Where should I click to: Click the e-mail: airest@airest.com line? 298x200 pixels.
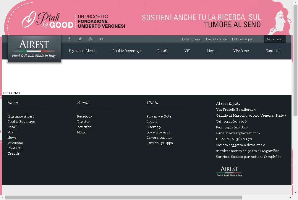(238, 133)
